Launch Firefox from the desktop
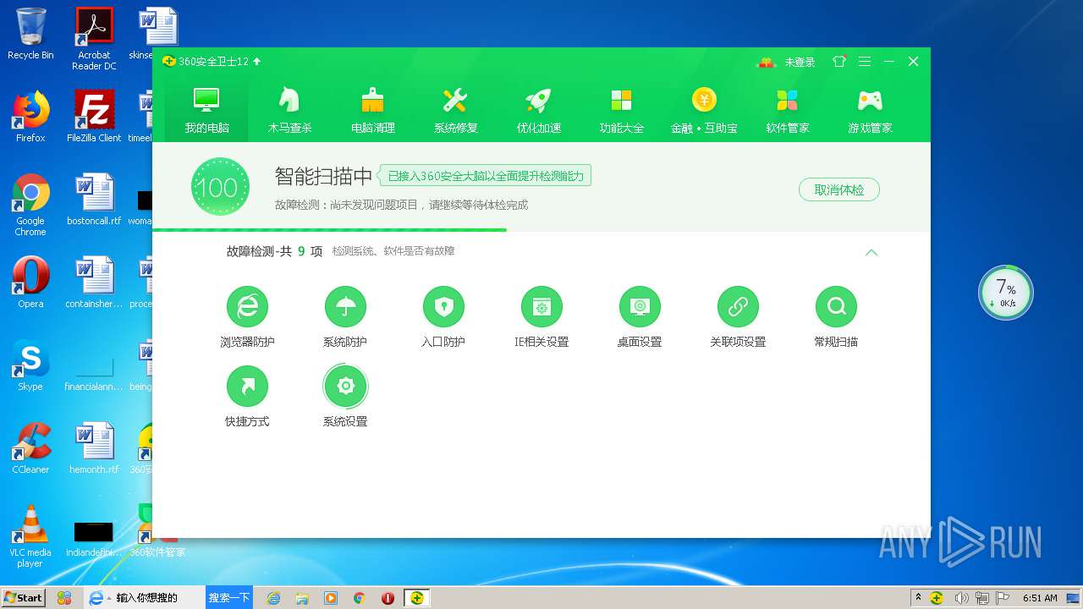The height and width of the screenshot is (609, 1083). [30, 117]
